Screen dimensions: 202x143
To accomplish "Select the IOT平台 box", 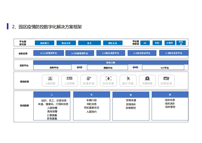I will point(163,68).
